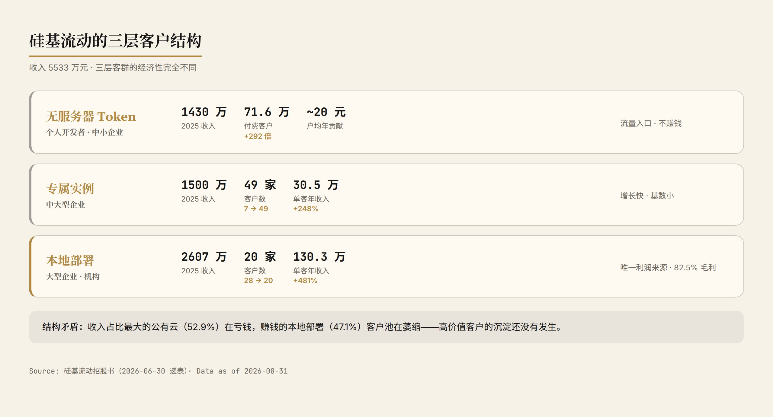Click the title 硅基流动的三层客户结构

(115, 41)
